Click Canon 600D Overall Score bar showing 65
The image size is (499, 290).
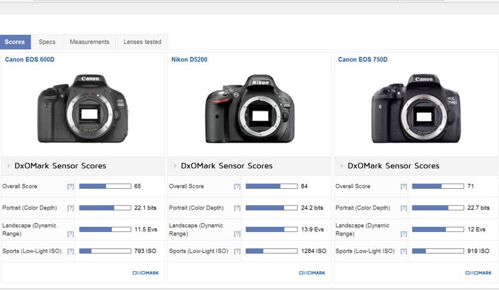105,186
